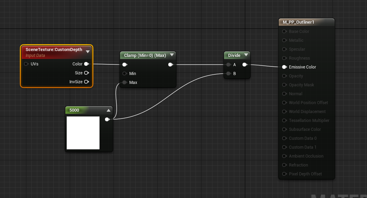Click the Clamp node output pin

click(170, 64)
